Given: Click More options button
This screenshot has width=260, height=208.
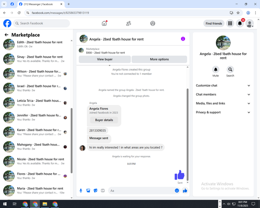Looking at the screenshot, I should 159,59.
